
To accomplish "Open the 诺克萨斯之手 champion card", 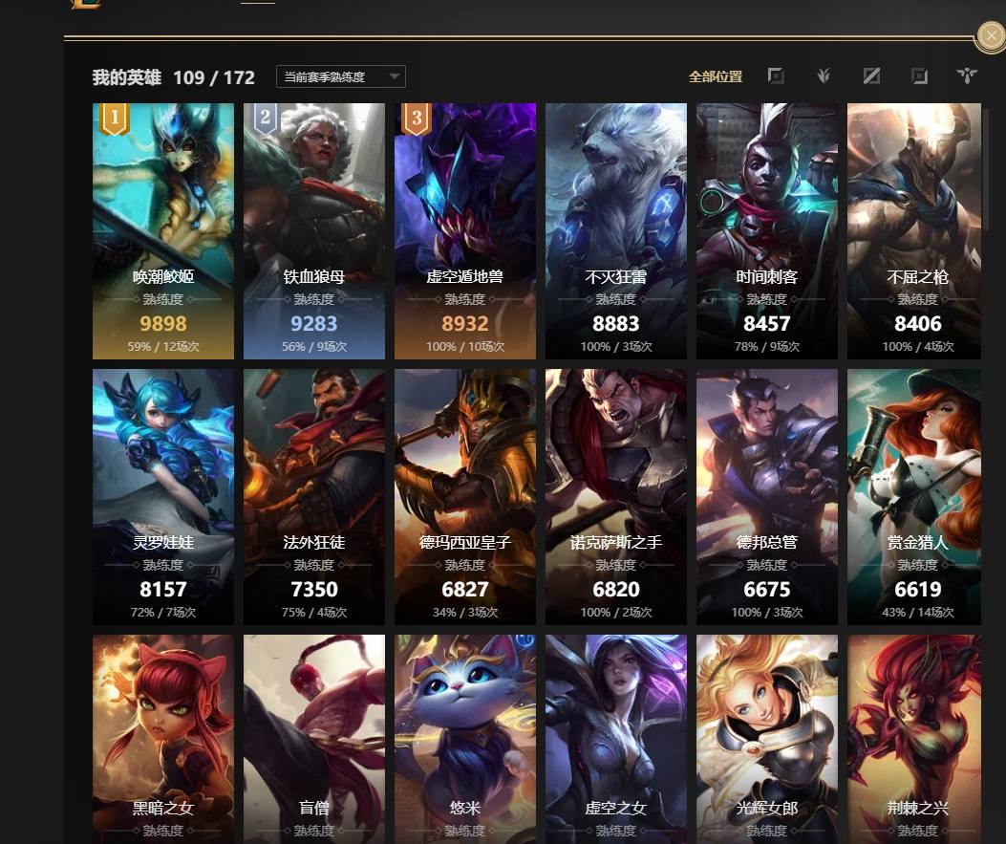I will point(616,497).
